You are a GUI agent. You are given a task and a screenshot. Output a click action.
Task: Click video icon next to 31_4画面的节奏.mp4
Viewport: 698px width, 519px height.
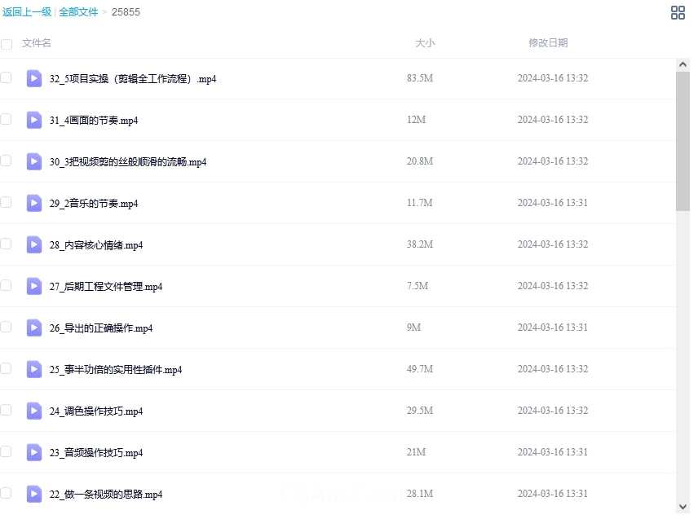(34, 120)
